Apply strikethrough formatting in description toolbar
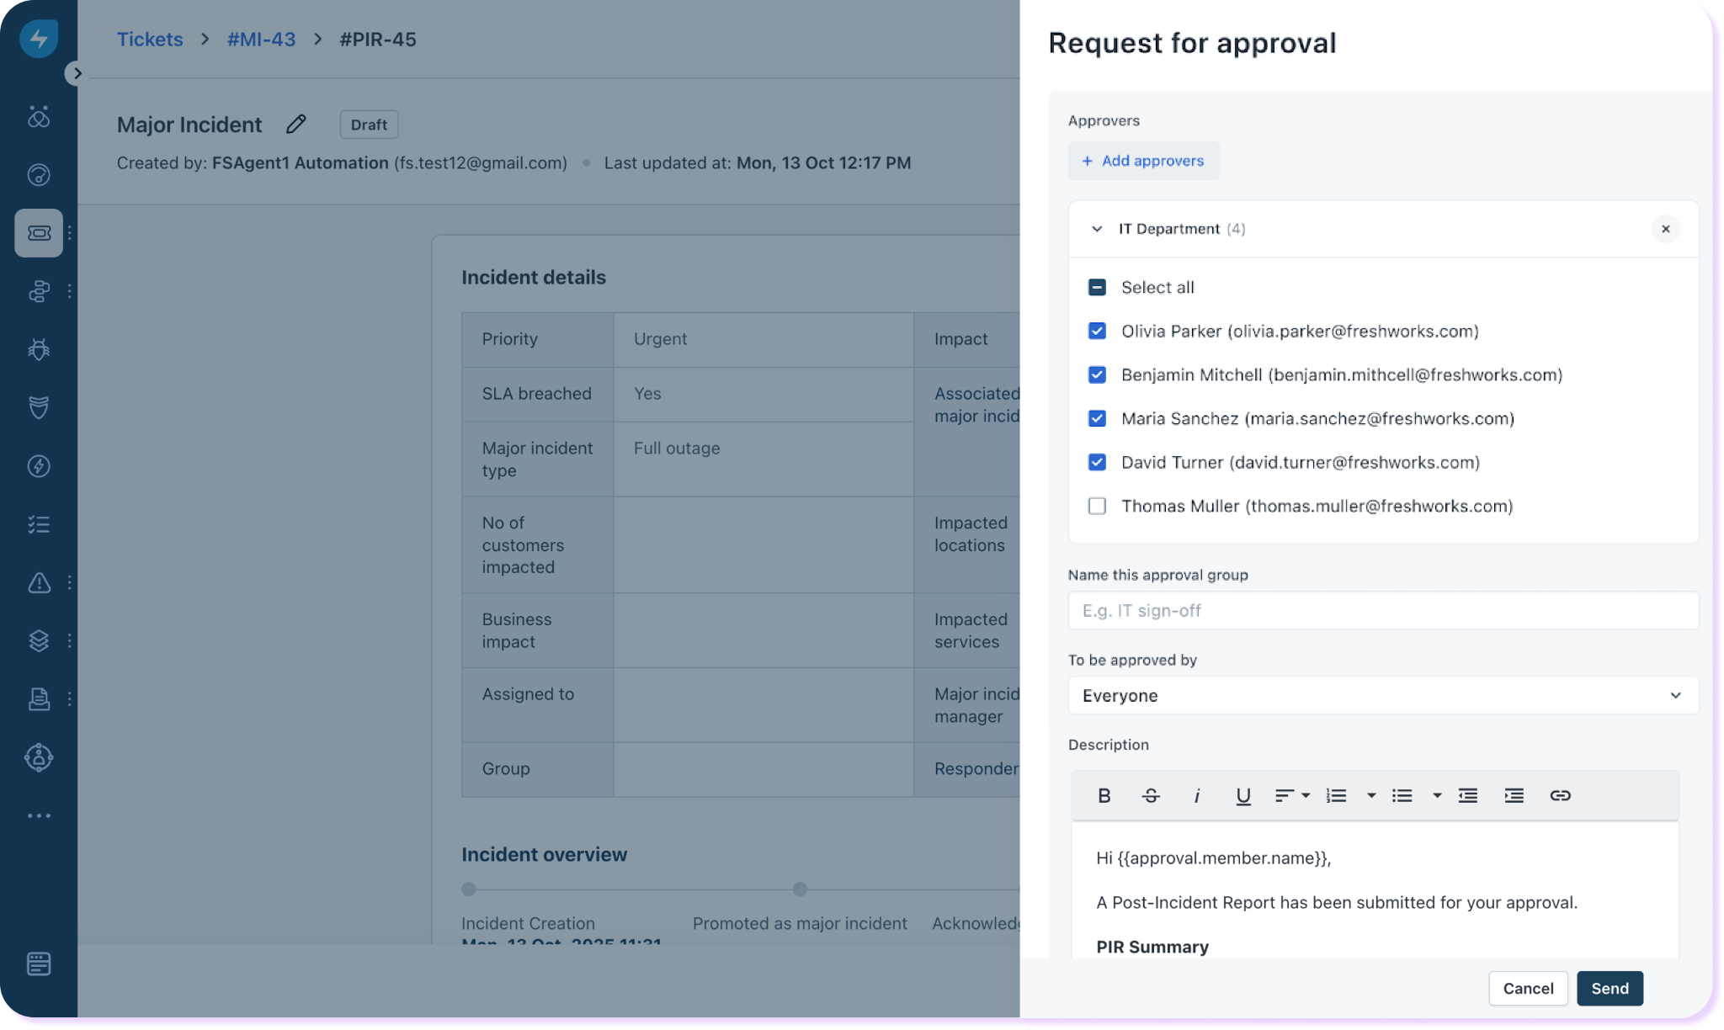The height and width of the screenshot is (1030, 1724). (1150, 795)
